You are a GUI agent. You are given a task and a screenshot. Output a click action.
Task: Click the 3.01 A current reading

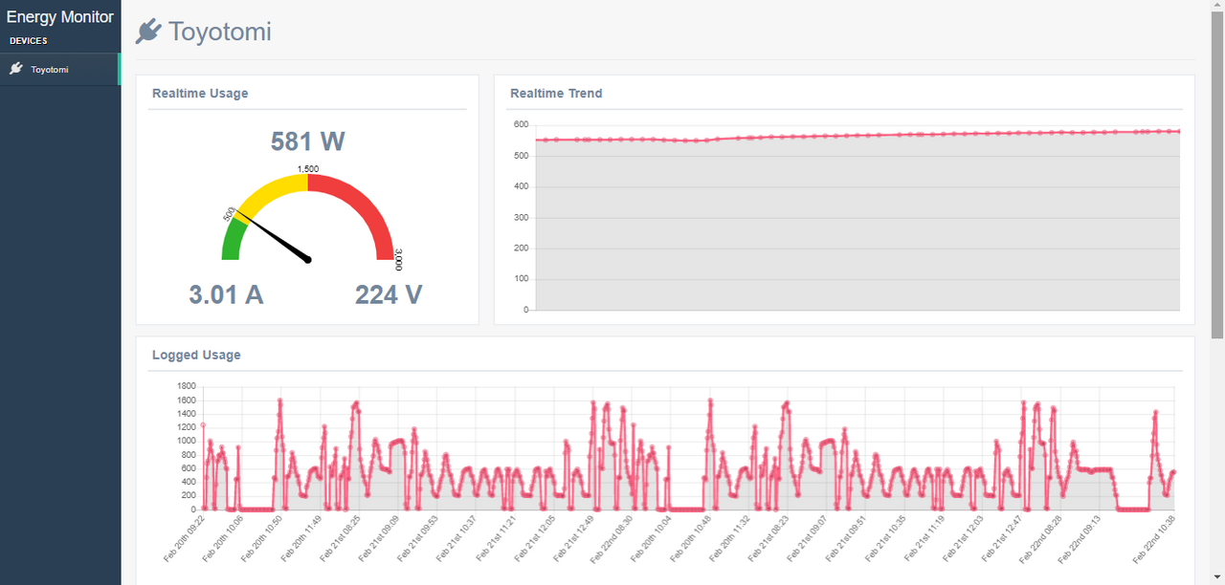(226, 294)
